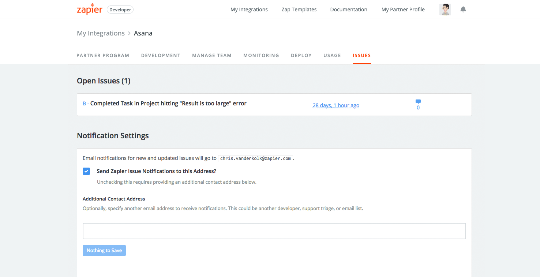Open the notifications bell icon
Screen dimensions: 540x277
463,10
